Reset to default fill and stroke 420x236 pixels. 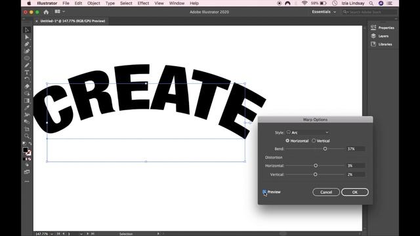coord(24,144)
